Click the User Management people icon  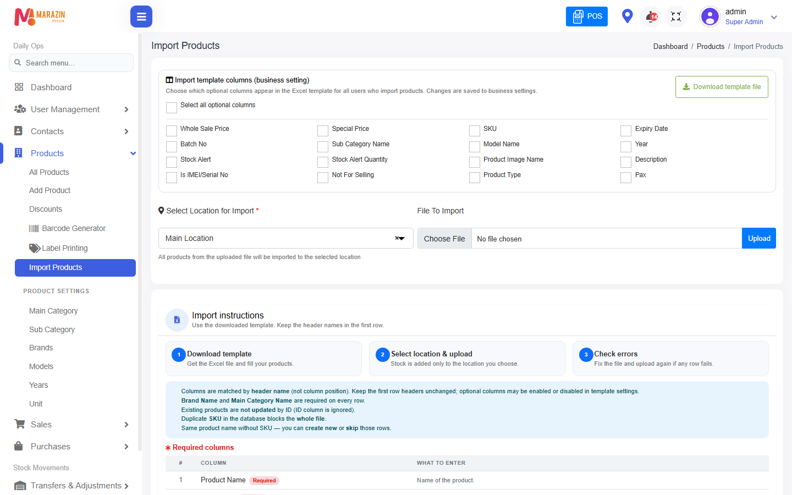[20, 109]
